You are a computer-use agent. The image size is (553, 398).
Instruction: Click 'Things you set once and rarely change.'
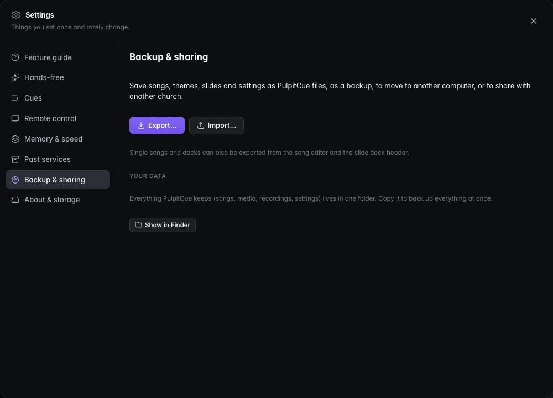click(x=71, y=27)
